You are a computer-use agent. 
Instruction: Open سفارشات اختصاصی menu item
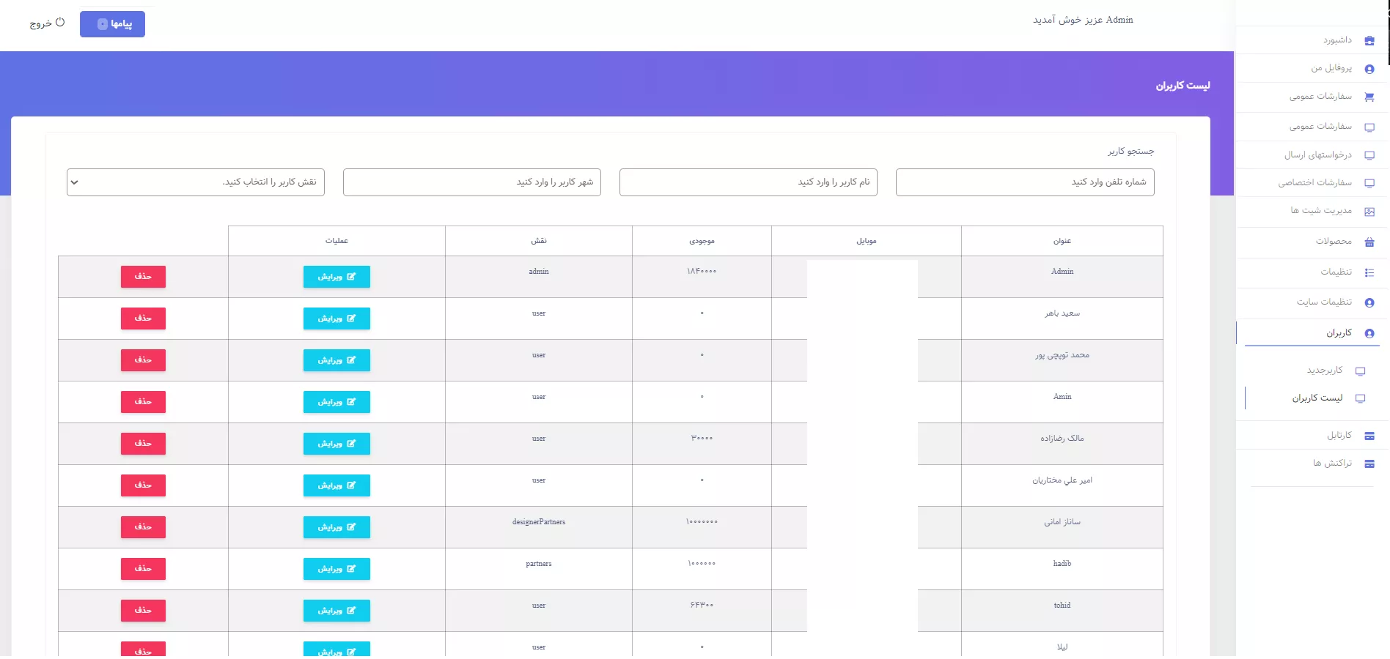point(1314,183)
